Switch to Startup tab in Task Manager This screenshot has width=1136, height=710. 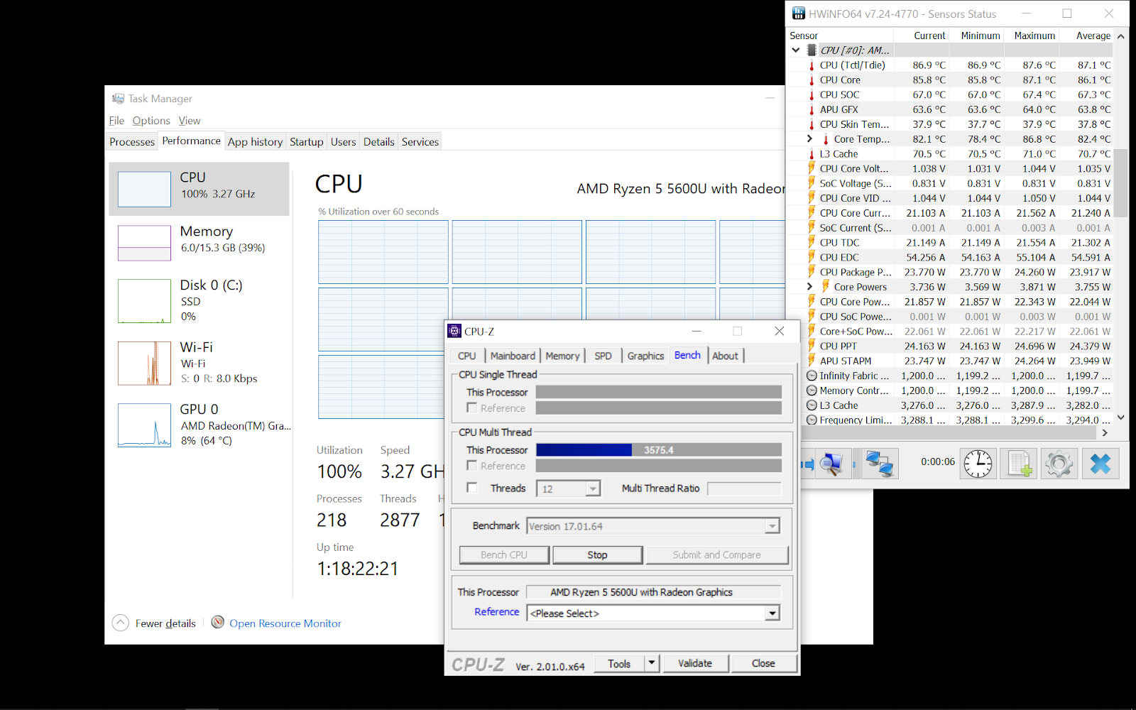[x=307, y=142]
